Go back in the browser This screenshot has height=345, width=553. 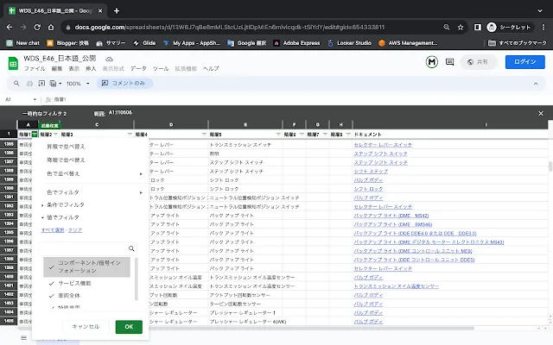[10, 27]
